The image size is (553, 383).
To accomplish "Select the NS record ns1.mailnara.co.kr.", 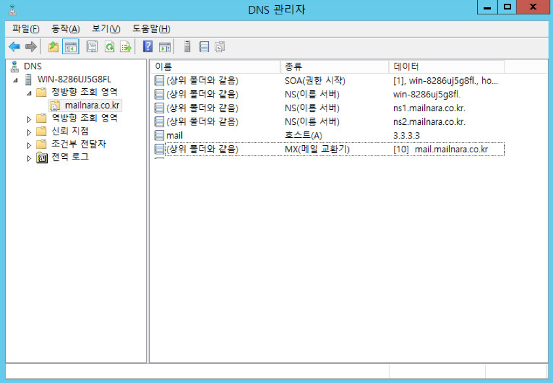I will [x=329, y=108].
